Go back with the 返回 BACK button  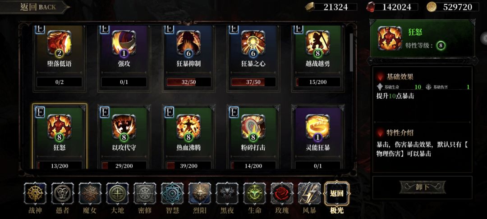point(35,8)
